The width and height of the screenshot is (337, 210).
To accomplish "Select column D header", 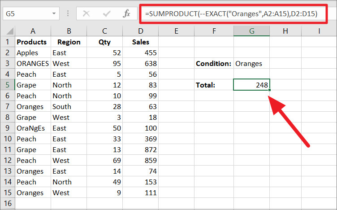I will [x=141, y=31].
